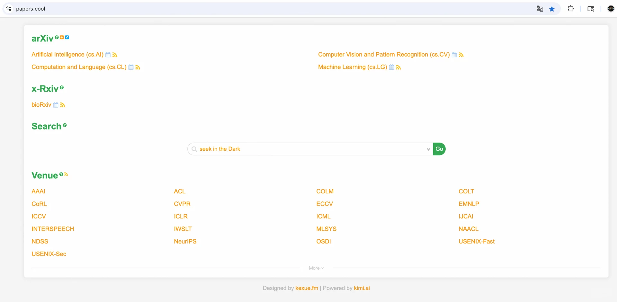The image size is (617, 302).
Task: Visit kimi.ai link in footer
Action: [x=362, y=288]
